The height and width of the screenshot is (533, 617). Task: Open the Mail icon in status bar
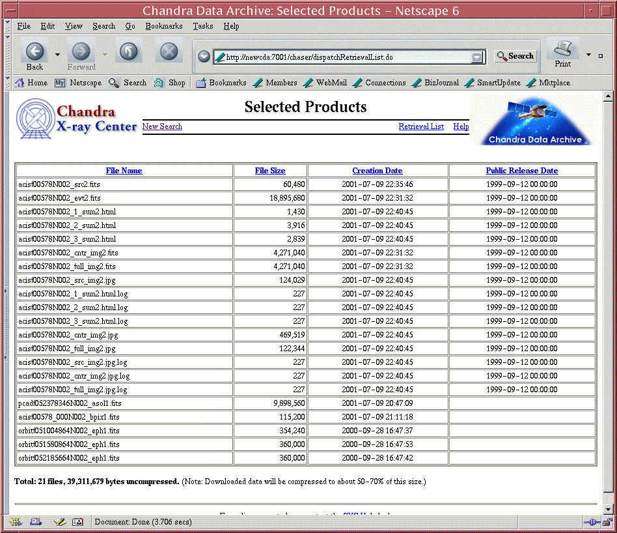(x=37, y=522)
